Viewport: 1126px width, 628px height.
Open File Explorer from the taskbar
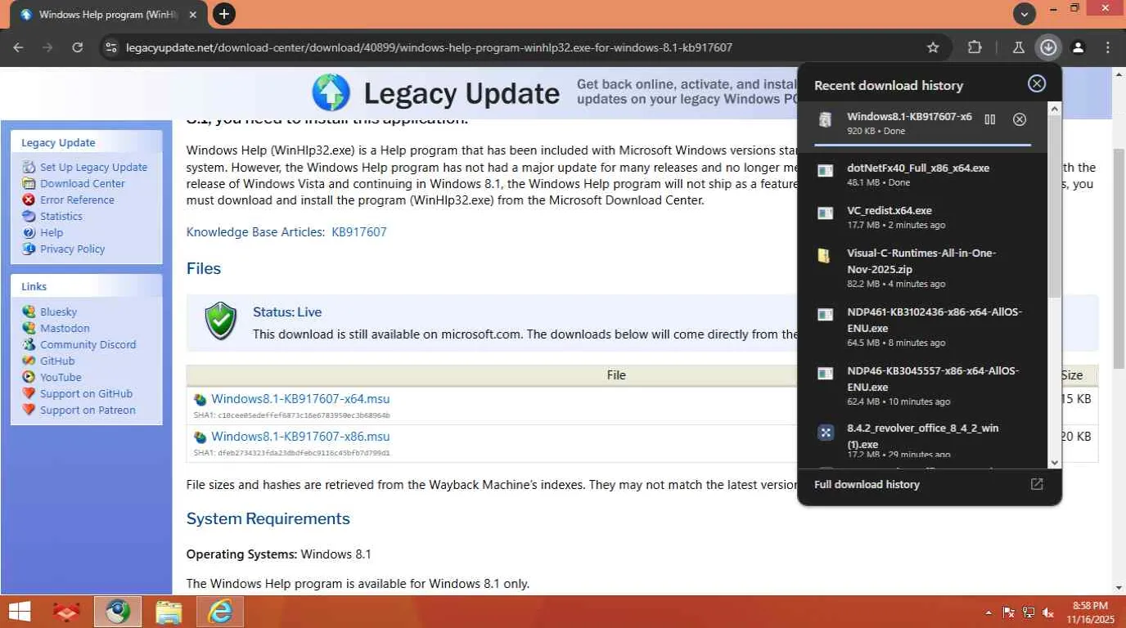[x=169, y=612]
